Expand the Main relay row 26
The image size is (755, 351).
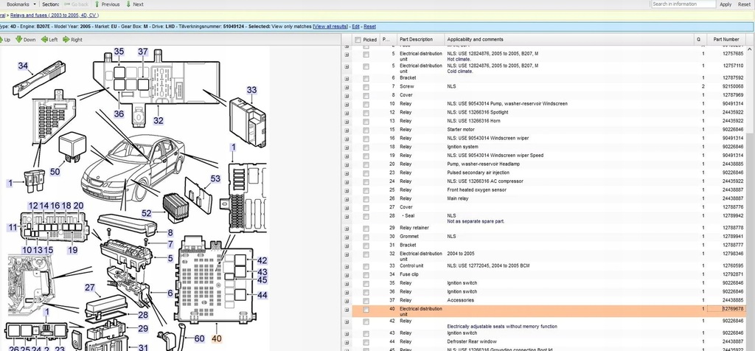(347, 198)
